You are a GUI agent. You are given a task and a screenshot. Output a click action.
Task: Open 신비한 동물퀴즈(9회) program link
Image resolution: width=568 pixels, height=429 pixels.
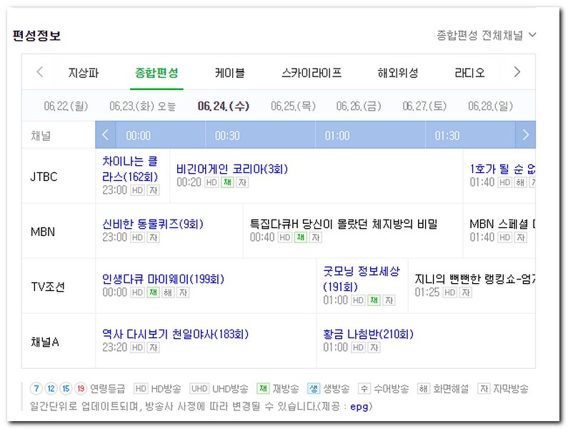tap(153, 224)
